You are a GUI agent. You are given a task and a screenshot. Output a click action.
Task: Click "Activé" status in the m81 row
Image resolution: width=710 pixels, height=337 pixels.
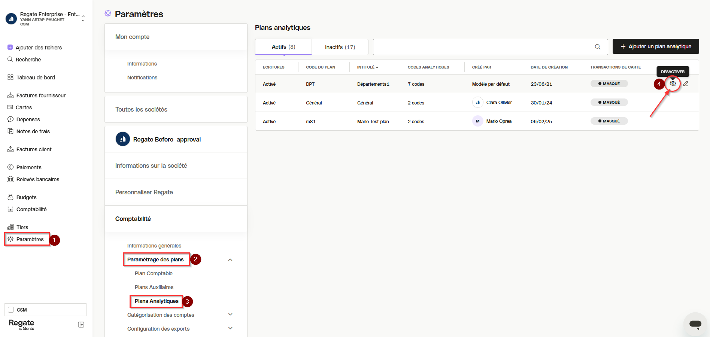[269, 122]
